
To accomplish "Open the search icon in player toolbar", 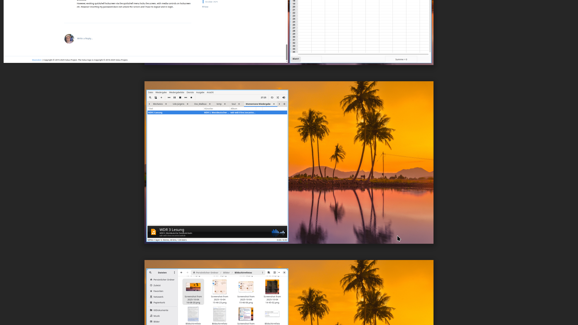I will point(150,97).
